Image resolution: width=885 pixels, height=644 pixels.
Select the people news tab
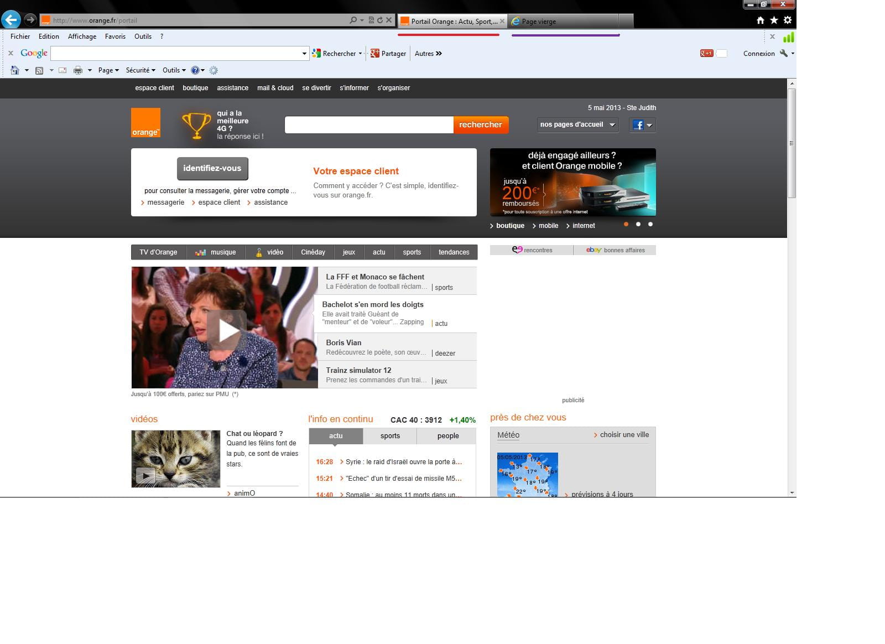[448, 436]
